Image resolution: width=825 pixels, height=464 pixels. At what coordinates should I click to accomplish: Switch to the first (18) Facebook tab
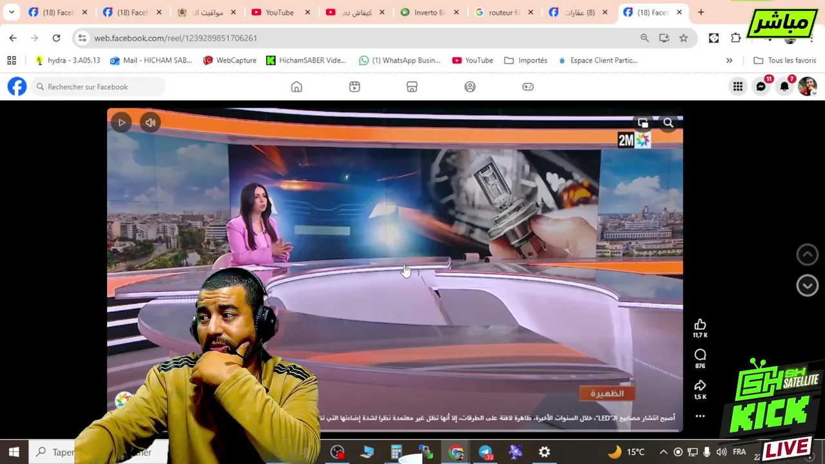point(57,12)
